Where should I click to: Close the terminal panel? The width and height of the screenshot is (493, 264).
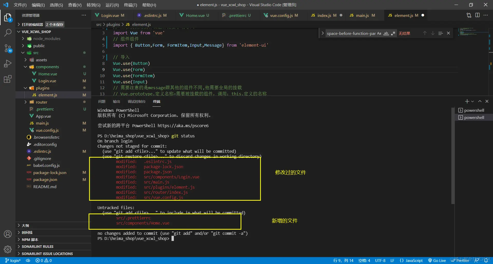pyautogui.click(x=487, y=101)
